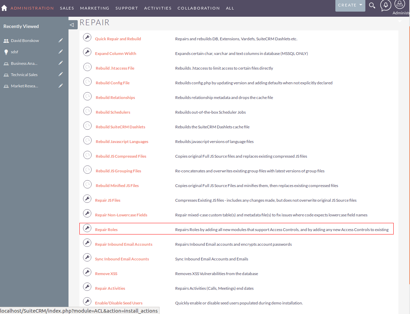Click rebuild icon beside Rebuild Relationships
Screen dimensions: 410x314
[87, 96]
